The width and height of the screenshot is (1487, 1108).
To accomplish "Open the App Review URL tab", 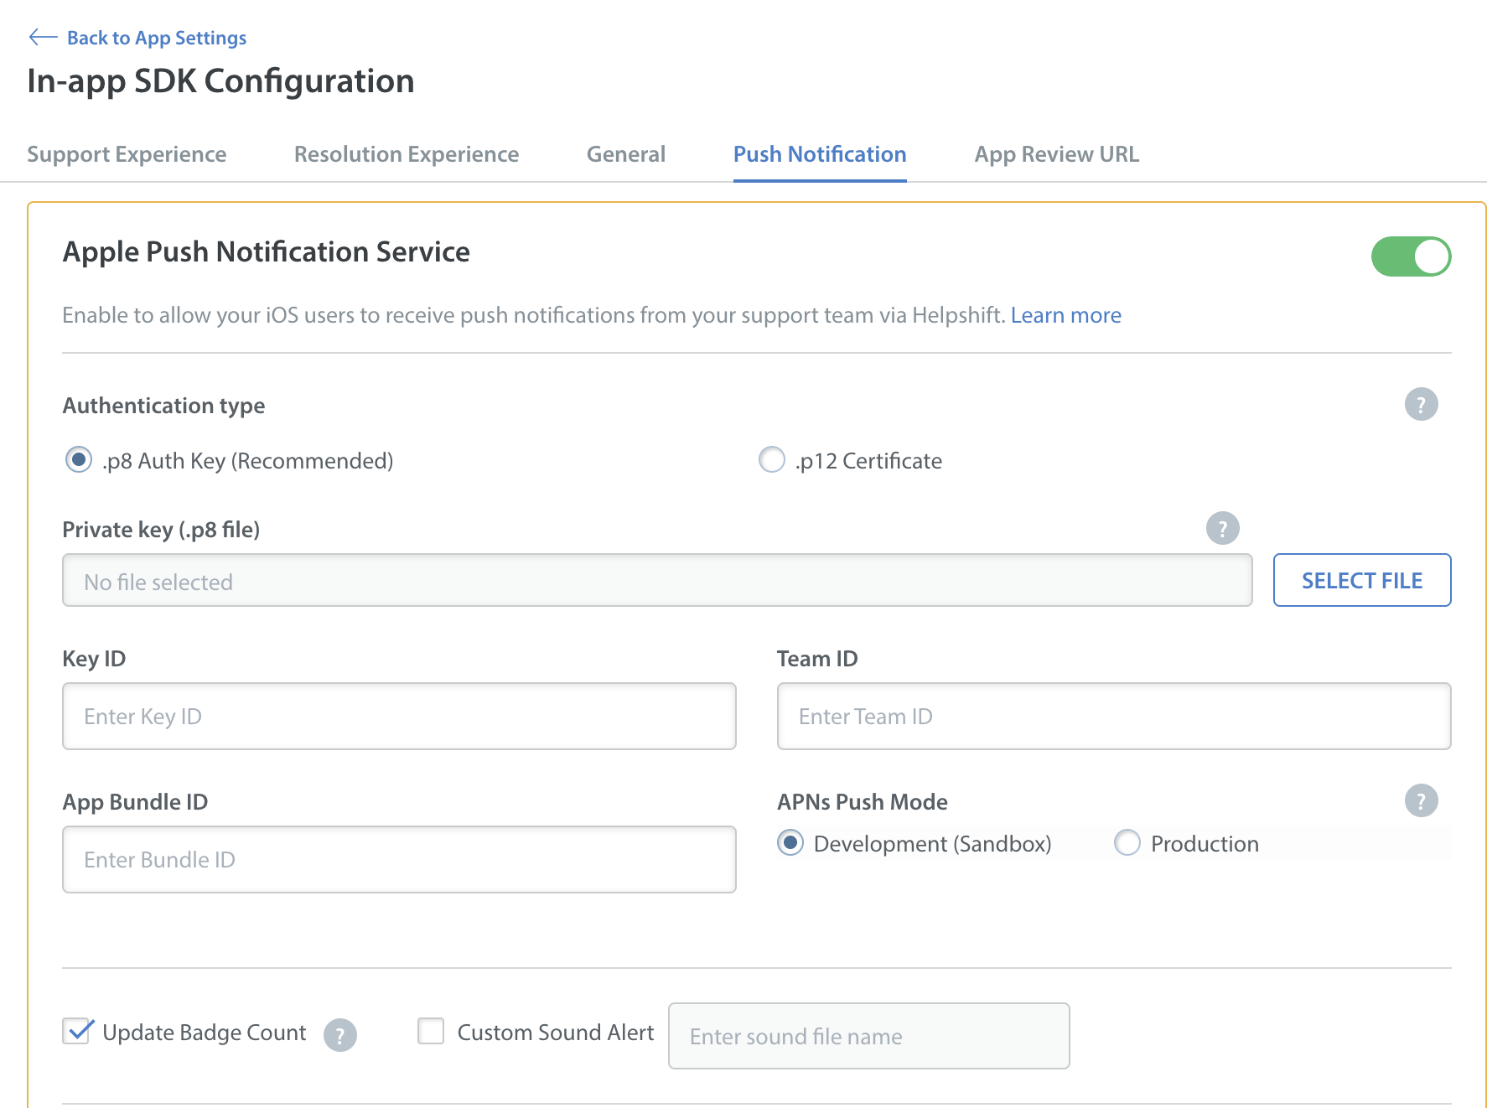I will 1057,154.
